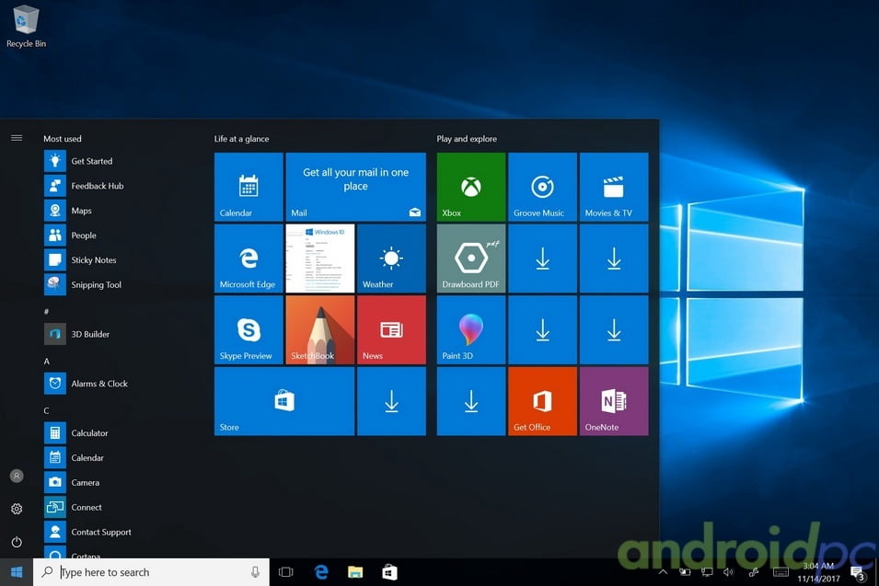Open the user account icon
Viewport: 879px width, 586px height.
pyautogui.click(x=17, y=476)
